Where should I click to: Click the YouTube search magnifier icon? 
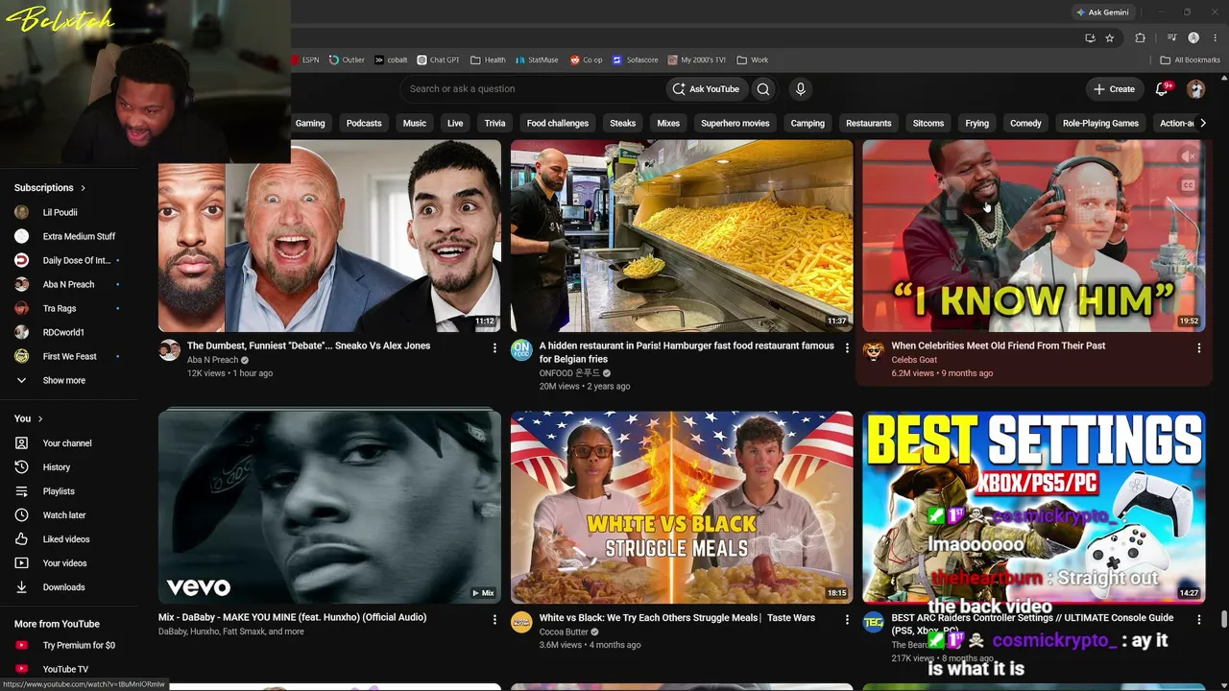[763, 89]
